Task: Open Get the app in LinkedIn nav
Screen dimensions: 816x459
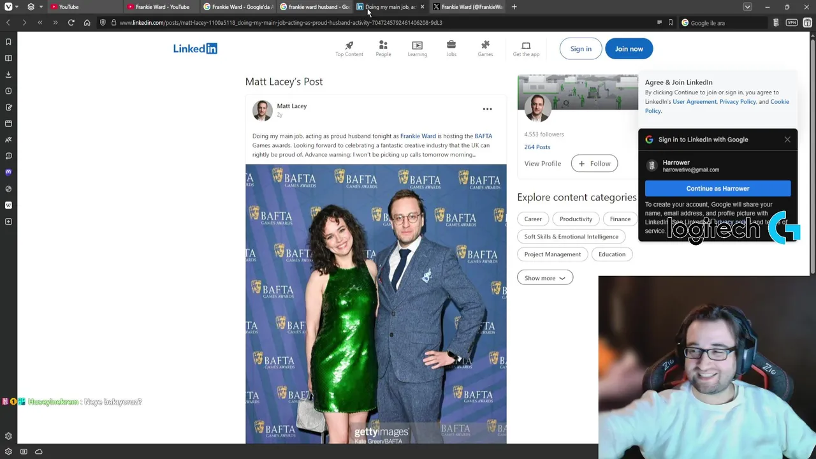Action: click(x=526, y=49)
